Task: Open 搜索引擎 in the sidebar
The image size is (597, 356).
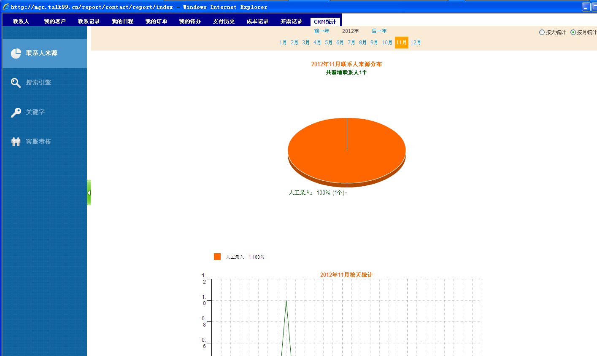Action: (x=44, y=83)
